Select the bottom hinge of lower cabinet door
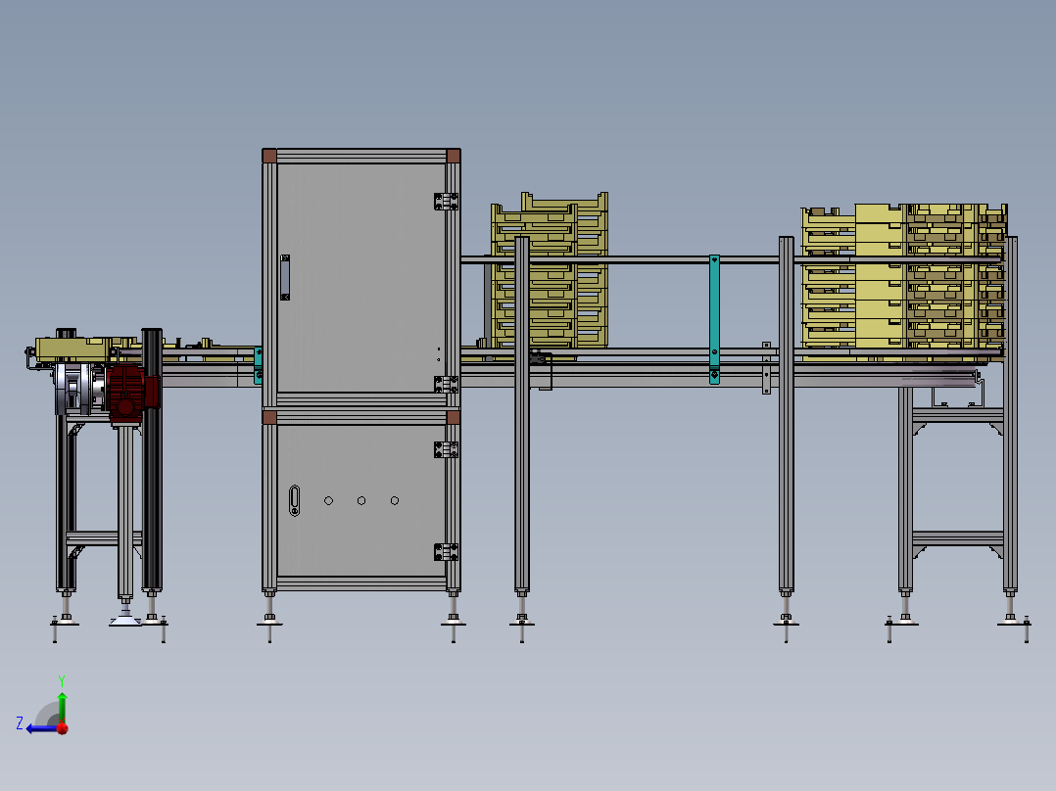 (x=446, y=552)
